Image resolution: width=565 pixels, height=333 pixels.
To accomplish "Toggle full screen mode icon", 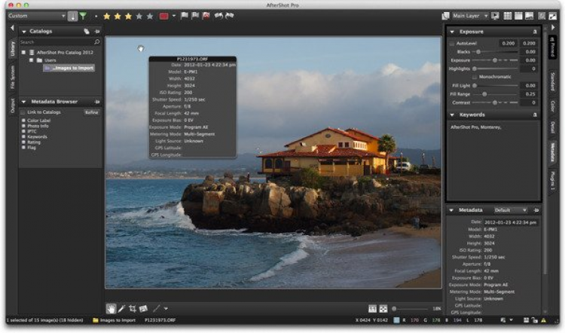I will click(x=552, y=16).
